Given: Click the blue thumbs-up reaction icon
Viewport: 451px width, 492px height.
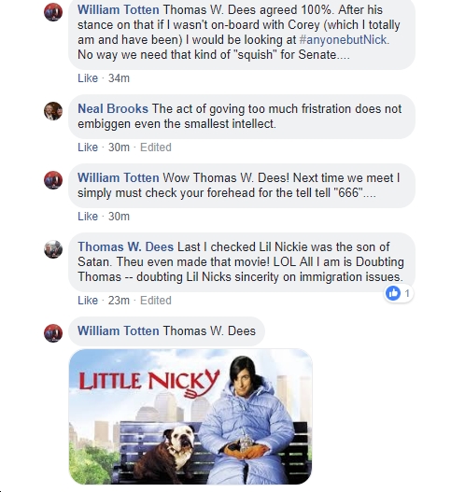Looking at the screenshot, I should [393, 293].
